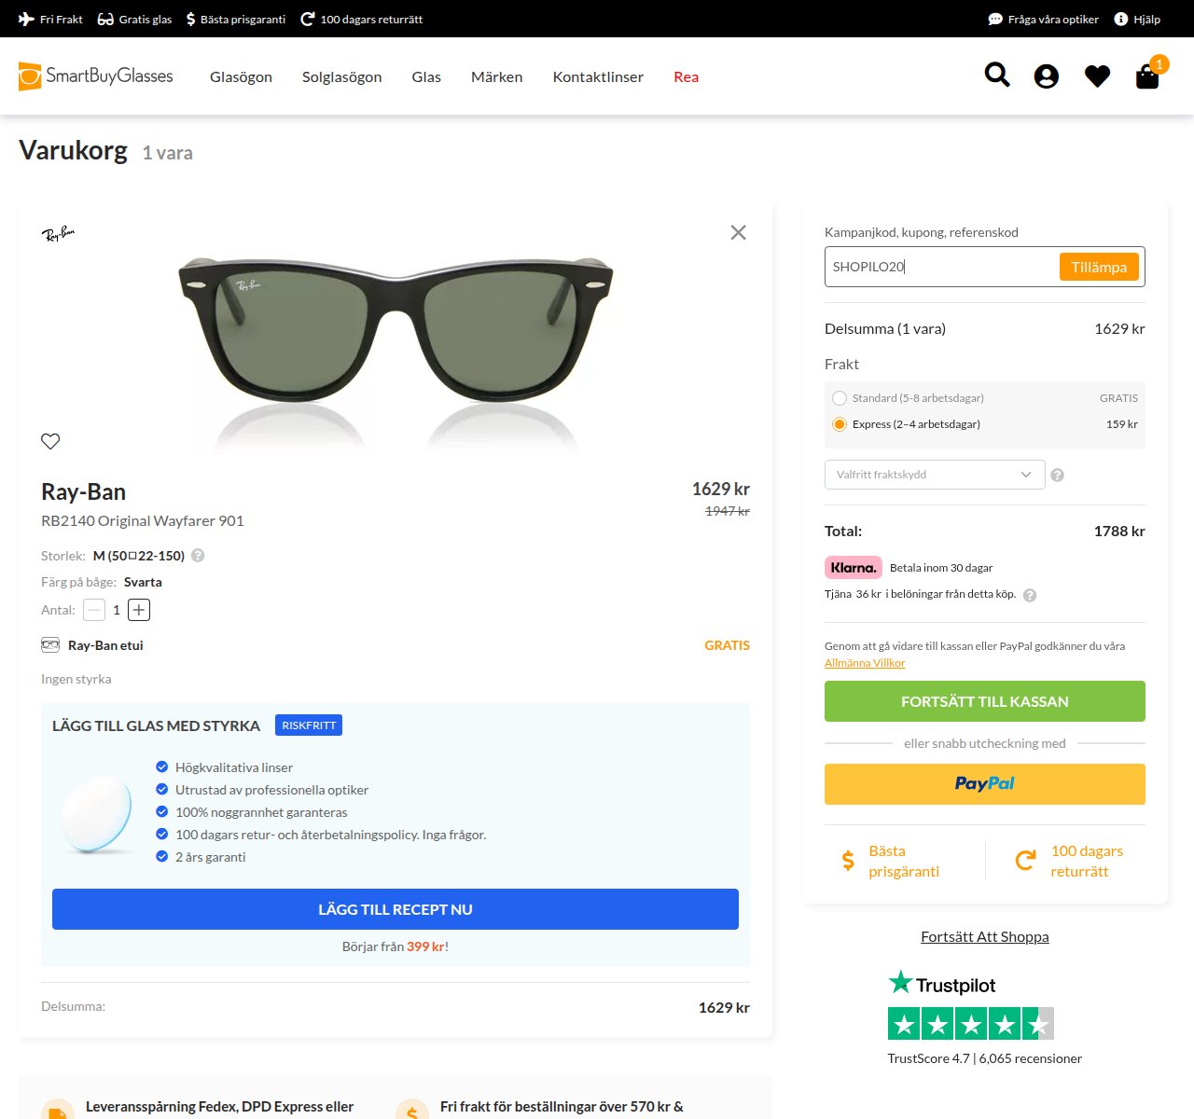
Task: Apply coupon with Tillämpa button
Action: pos(1099,267)
